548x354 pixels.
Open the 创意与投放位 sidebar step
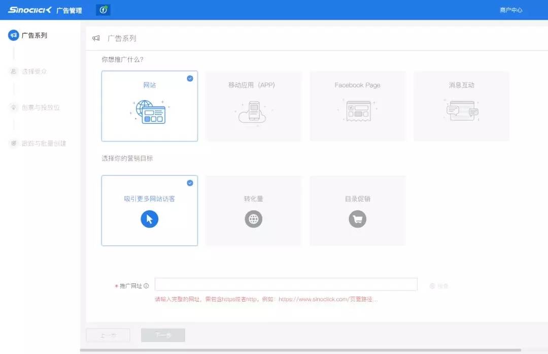pyautogui.click(x=40, y=108)
